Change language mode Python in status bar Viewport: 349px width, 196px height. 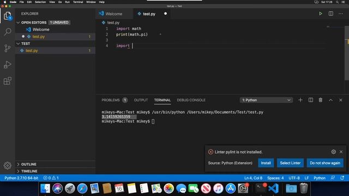coord(320,178)
